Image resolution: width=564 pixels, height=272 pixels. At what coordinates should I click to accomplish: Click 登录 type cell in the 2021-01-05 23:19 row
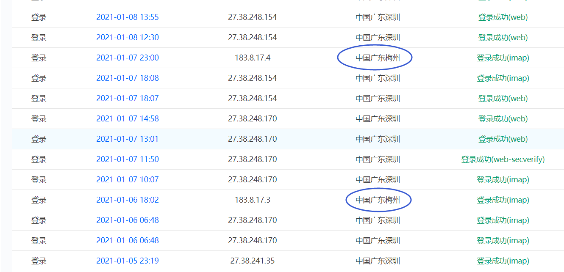click(39, 261)
